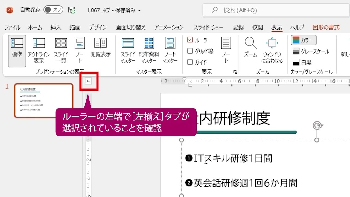350x197 pixels.
Task: Open the 表示 group dialog launcher
Action: (235, 72)
